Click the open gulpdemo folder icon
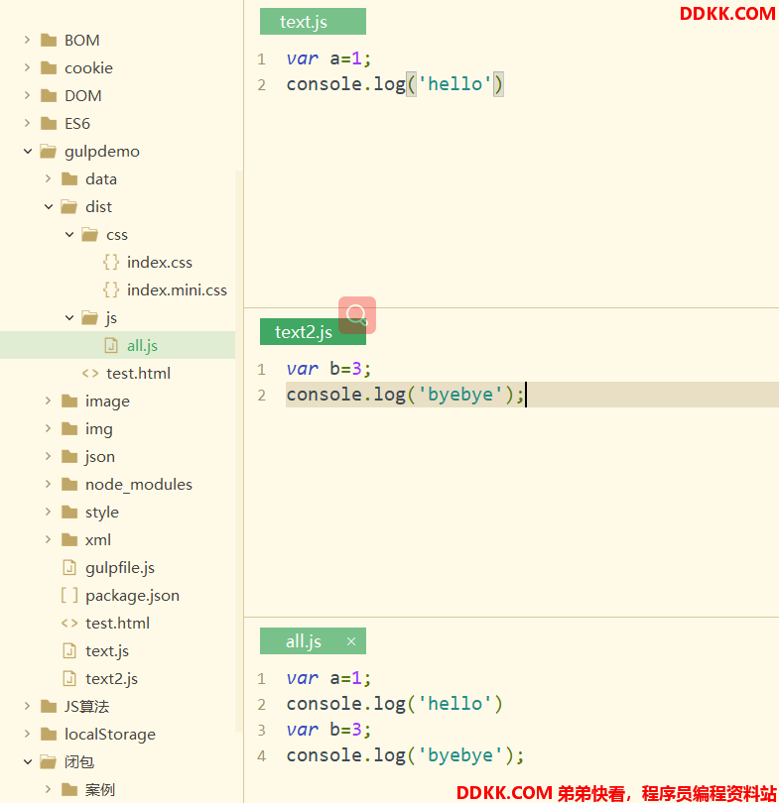 pos(49,151)
